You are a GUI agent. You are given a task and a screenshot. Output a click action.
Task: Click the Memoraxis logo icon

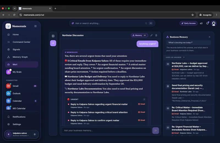pyautogui.click(x=8, y=26)
